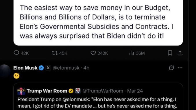Repost the post with 45K reposts
This screenshot has width=196, height=110.
[x=55, y=53]
